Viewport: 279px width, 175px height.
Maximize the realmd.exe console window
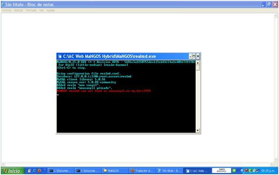click(x=194, y=57)
